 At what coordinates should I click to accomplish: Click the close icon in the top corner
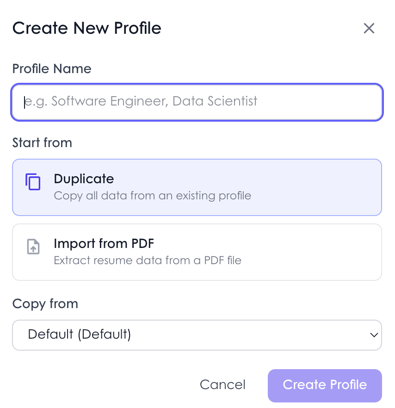(x=369, y=28)
